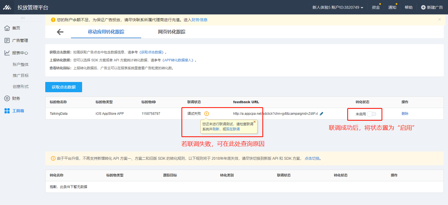This screenshot has height=205, width=448.
Task: Click the 标的物名称 column header
Action: 58,102
